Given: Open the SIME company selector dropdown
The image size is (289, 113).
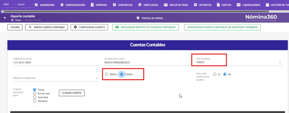Looking at the screenshot, I should click(10, 4).
